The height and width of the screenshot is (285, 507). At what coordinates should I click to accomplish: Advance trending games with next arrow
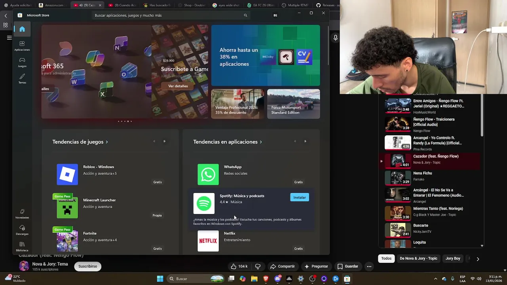point(164,141)
